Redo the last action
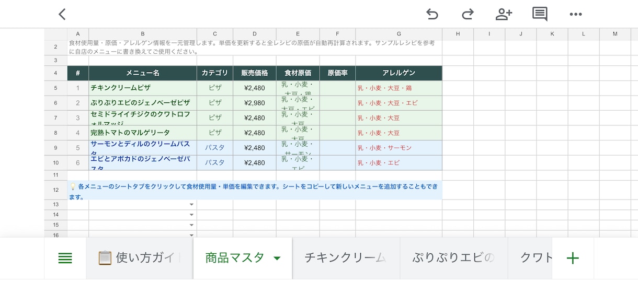Screen dimensions: 638x294 (x=468, y=14)
